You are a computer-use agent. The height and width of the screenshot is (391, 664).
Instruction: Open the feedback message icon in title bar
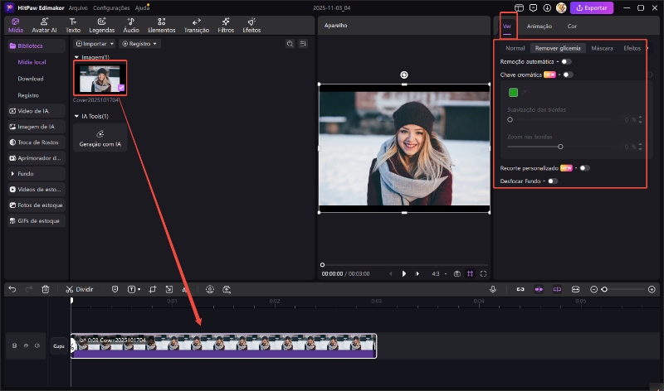pos(533,7)
